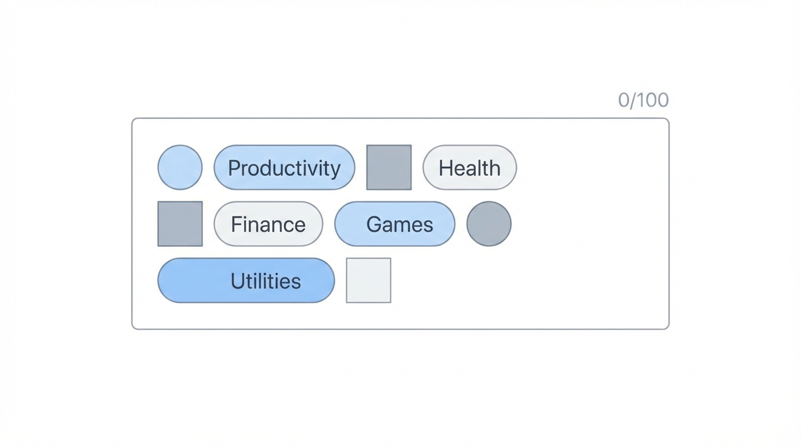Click the Health tag button
The image size is (801, 447).
pos(469,168)
